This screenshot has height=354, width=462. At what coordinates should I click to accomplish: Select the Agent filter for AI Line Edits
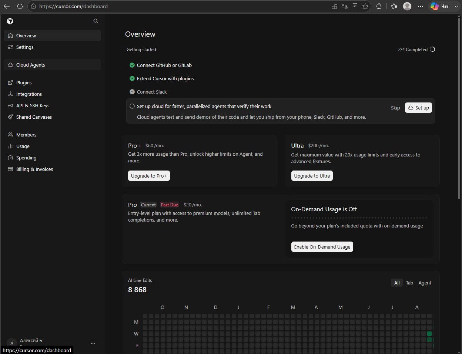[425, 283]
